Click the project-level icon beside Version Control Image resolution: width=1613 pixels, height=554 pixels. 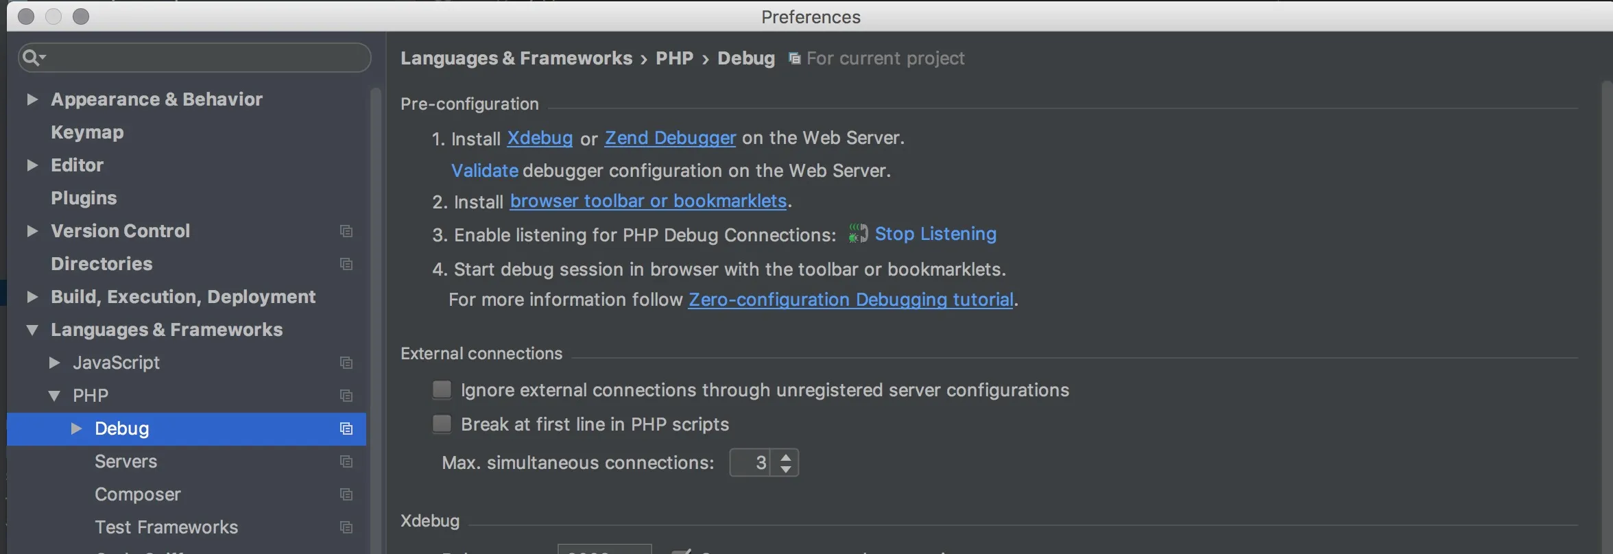346,231
